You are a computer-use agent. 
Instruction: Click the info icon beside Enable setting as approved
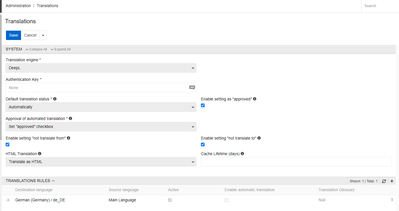pos(254,99)
